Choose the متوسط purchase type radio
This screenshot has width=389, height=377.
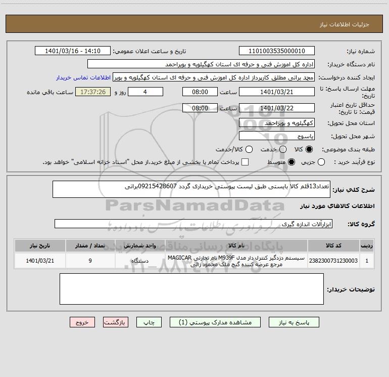(x=291, y=162)
